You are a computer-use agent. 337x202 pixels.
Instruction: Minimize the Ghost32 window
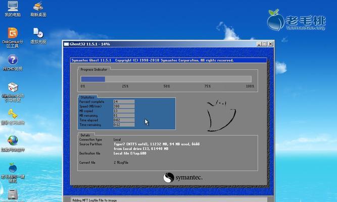[x=259, y=44]
